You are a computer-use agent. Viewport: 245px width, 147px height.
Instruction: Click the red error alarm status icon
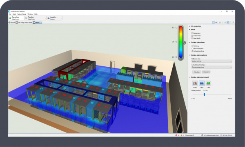(x=176, y=135)
